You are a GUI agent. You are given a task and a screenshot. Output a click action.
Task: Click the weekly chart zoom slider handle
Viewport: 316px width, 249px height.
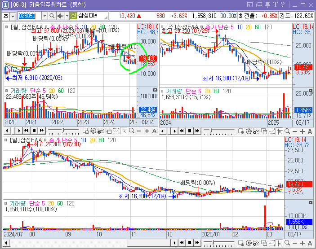pyautogui.click(x=211, y=131)
